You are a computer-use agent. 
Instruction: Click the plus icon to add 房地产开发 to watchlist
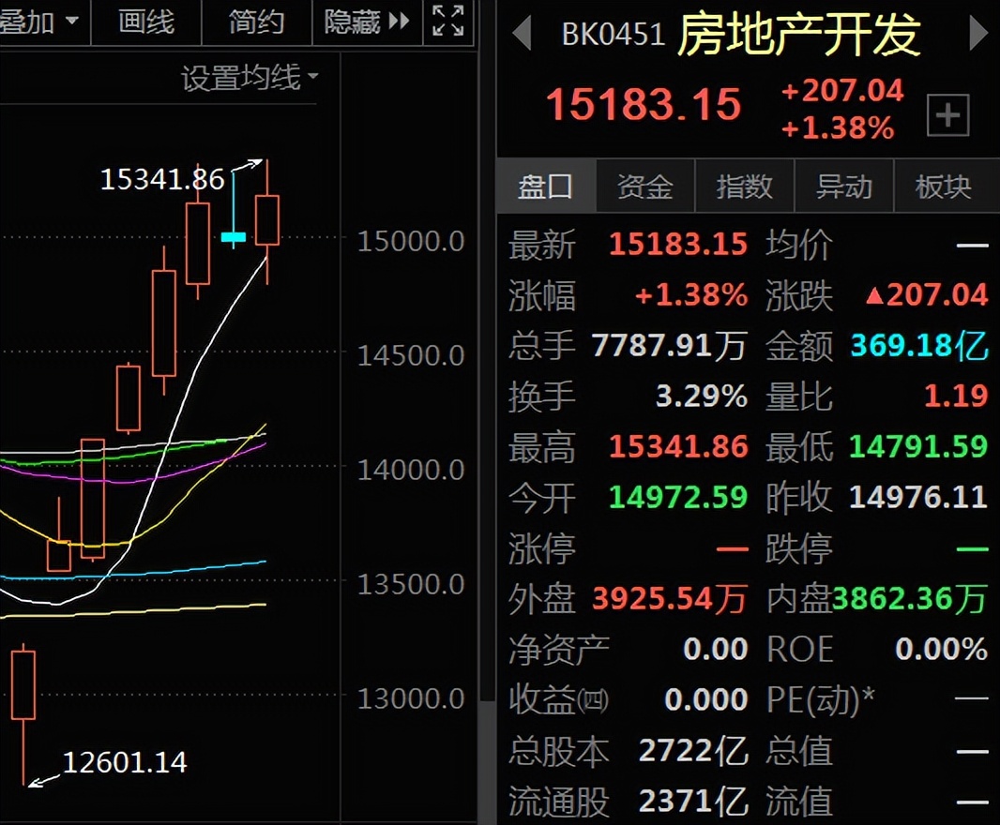coord(947,114)
